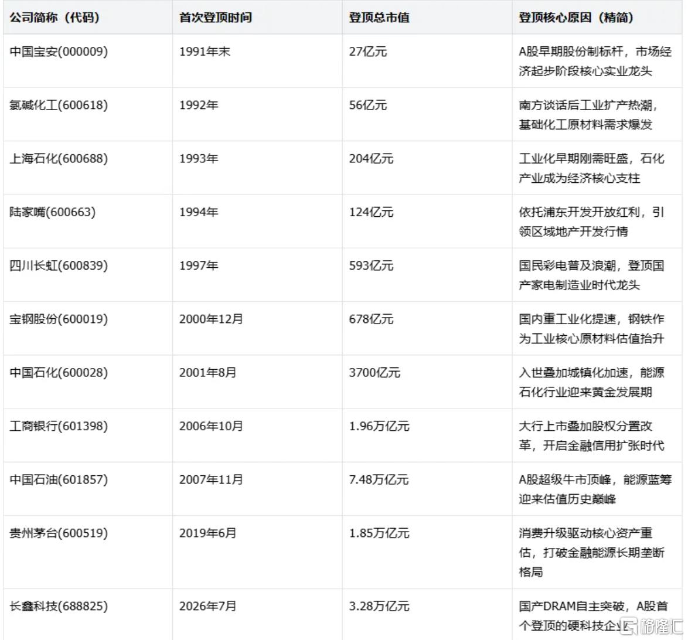This screenshot has width=688, height=640.
Task: Click the reason text starting 入世叠加城镇化加速
Action: click(591, 383)
